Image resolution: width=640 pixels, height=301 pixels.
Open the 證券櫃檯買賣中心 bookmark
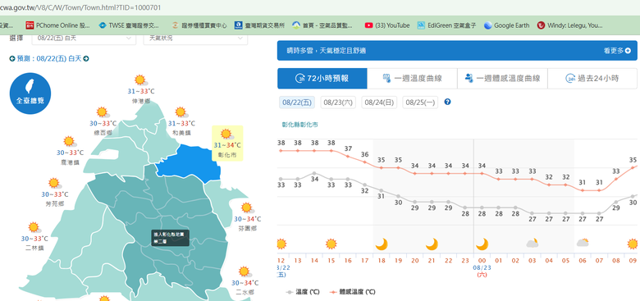(199, 25)
